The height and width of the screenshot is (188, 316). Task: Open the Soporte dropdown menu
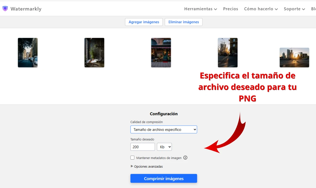[x=294, y=9]
